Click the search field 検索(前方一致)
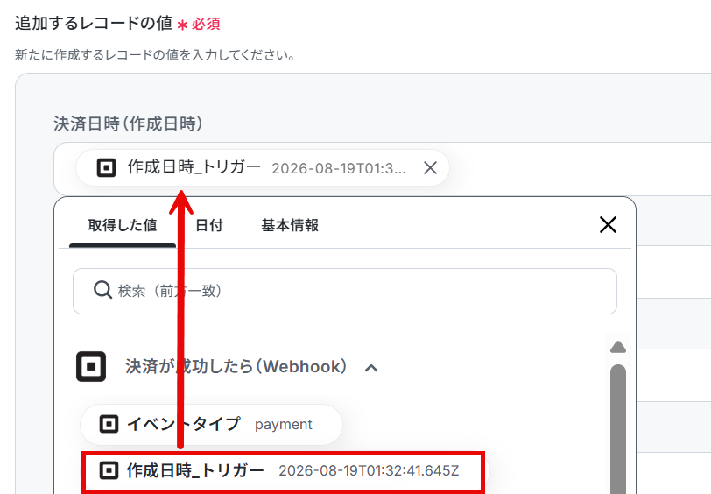This screenshot has height=494, width=711. pos(345,291)
